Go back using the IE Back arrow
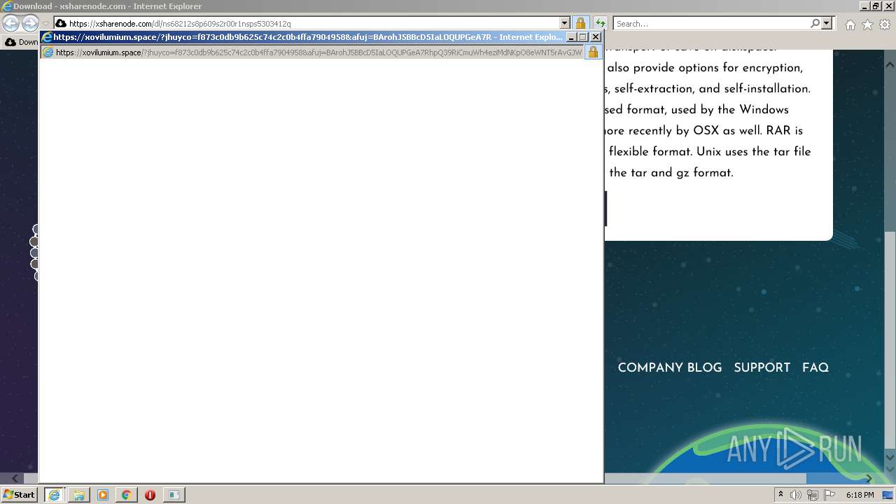896x504 pixels. coord(10,24)
